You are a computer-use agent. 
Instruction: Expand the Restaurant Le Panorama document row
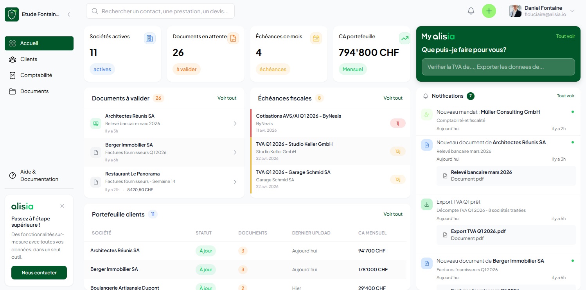(x=235, y=182)
